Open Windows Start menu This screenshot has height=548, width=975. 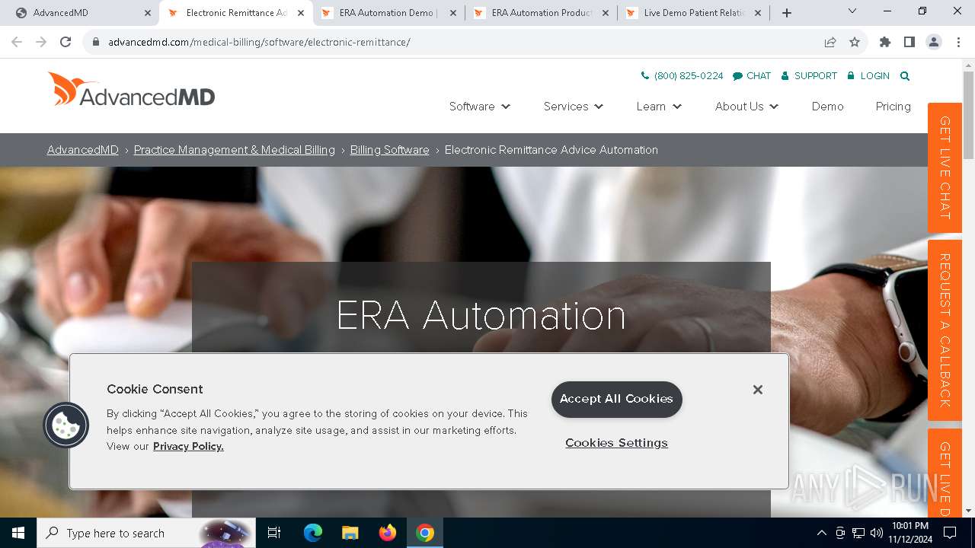tap(18, 533)
